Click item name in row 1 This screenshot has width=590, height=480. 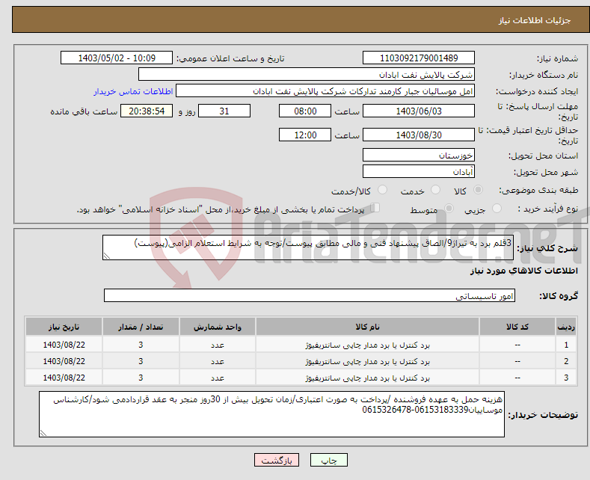point(367,345)
